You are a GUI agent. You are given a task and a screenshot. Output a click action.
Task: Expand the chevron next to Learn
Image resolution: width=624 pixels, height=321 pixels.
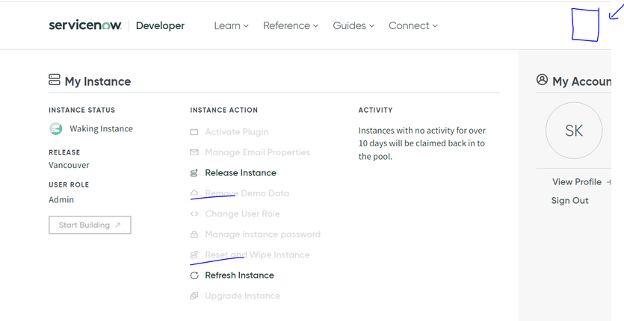[x=246, y=26]
